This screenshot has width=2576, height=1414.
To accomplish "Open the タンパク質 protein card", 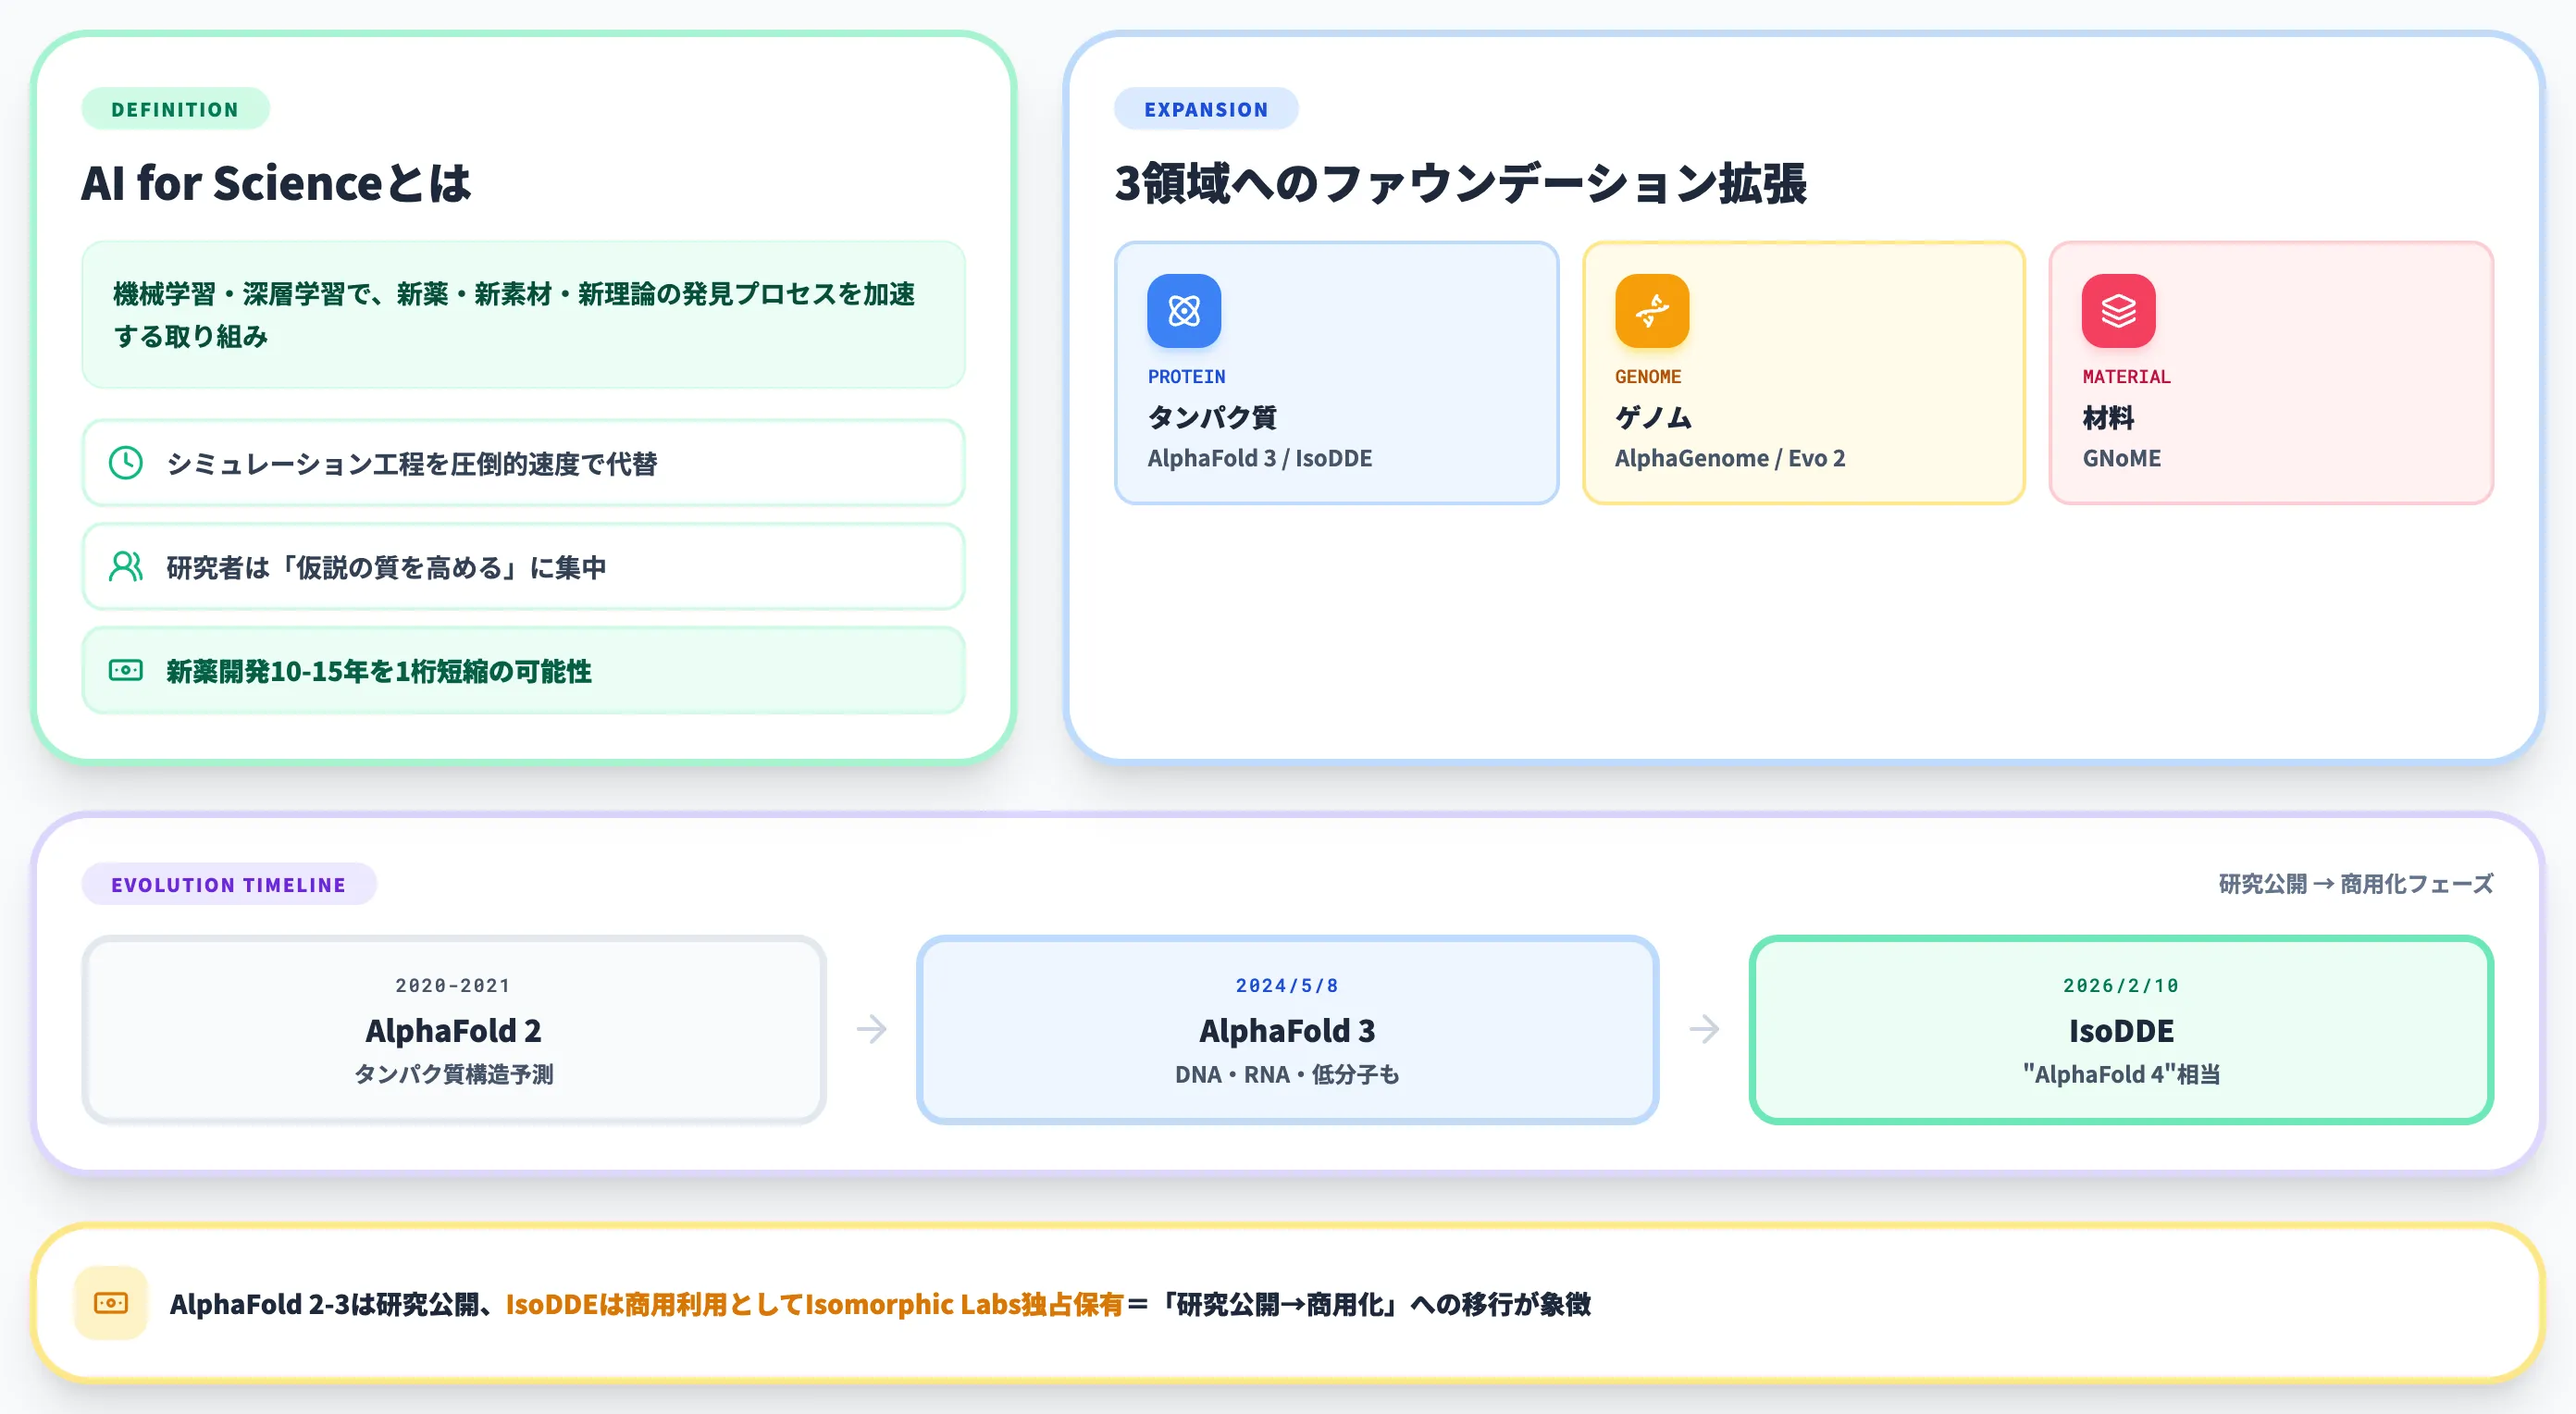I will [x=1336, y=373].
